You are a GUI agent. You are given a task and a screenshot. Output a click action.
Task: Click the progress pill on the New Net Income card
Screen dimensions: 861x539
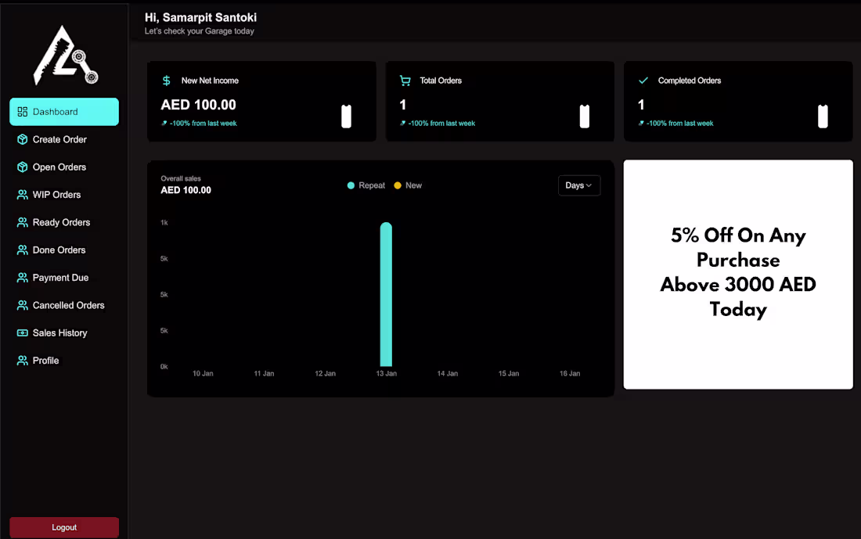coord(346,116)
